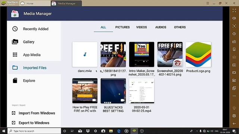Open the settings gear in side toolbar
239x134 pixels.
[x=234, y=116]
